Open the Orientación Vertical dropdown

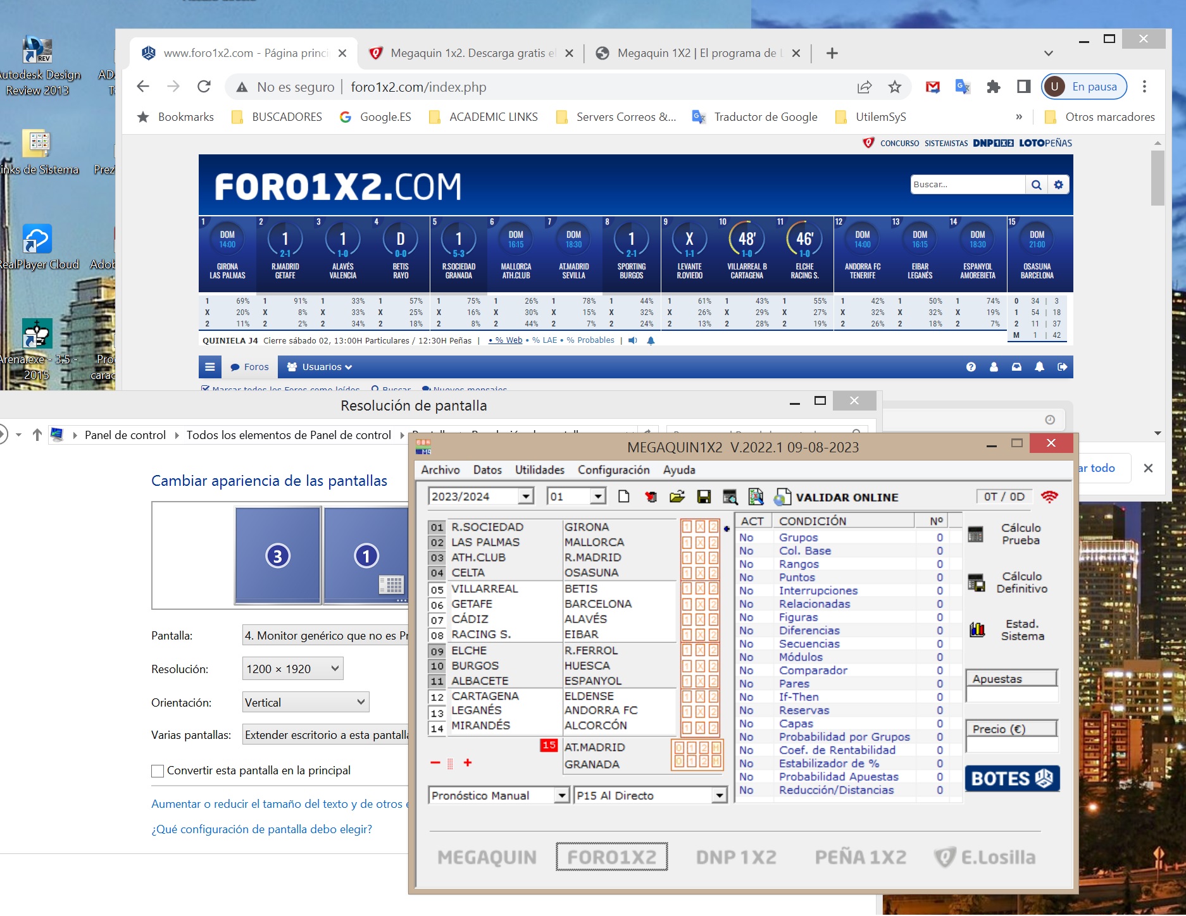[306, 702]
